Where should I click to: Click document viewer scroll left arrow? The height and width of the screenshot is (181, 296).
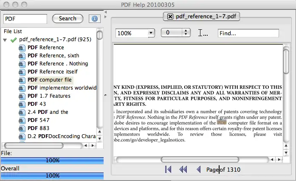[272, 160]
